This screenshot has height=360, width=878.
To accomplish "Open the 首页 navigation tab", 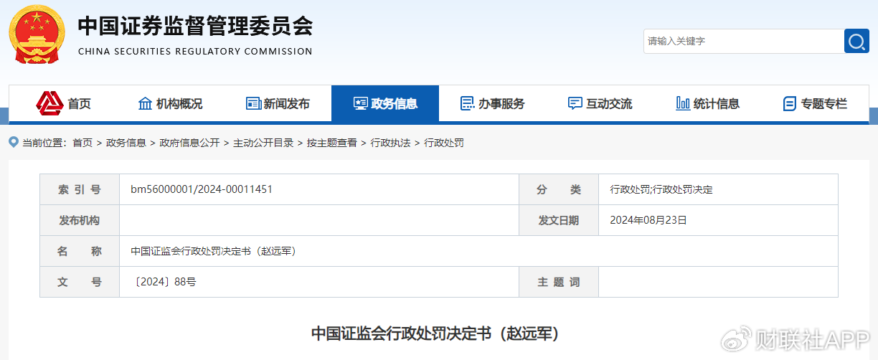I will pos(62,104).
